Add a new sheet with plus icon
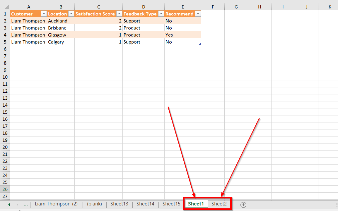The height and width of the screenshot is (211, 338). tap(243, 205)
